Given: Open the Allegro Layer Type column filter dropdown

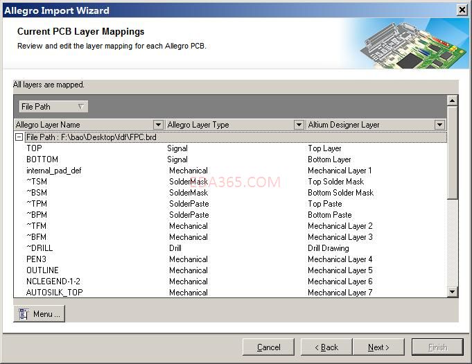Looking at the screenshot, I should [299, 124].
